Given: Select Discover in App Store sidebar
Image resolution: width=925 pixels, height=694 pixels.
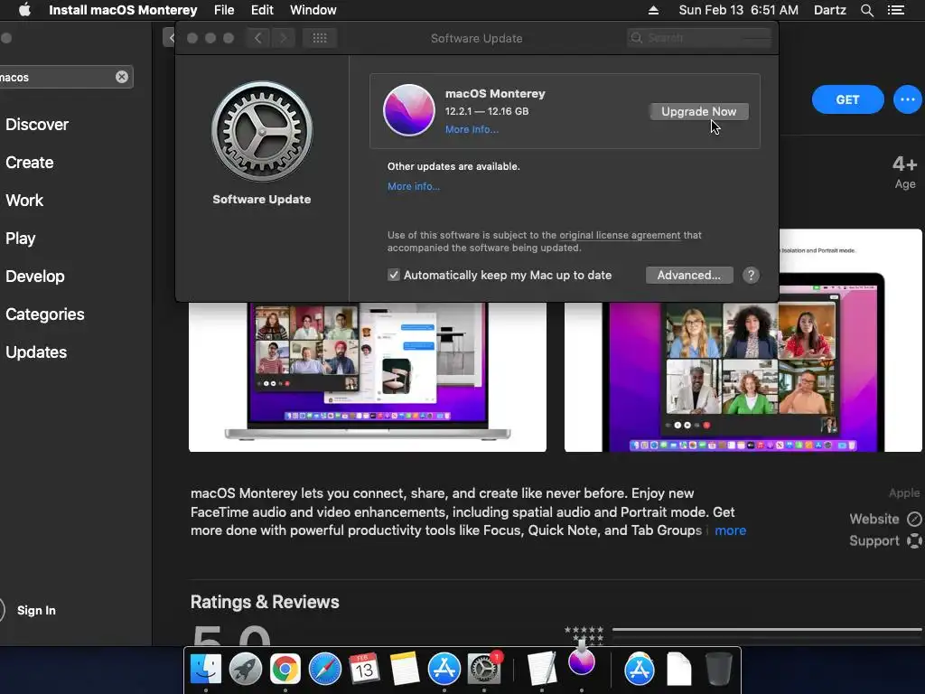Looking at the screenshot, I should click(x=37, y=125).
